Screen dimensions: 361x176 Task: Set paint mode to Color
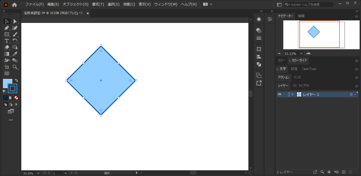pyautogui.click(x=5, y=98)
